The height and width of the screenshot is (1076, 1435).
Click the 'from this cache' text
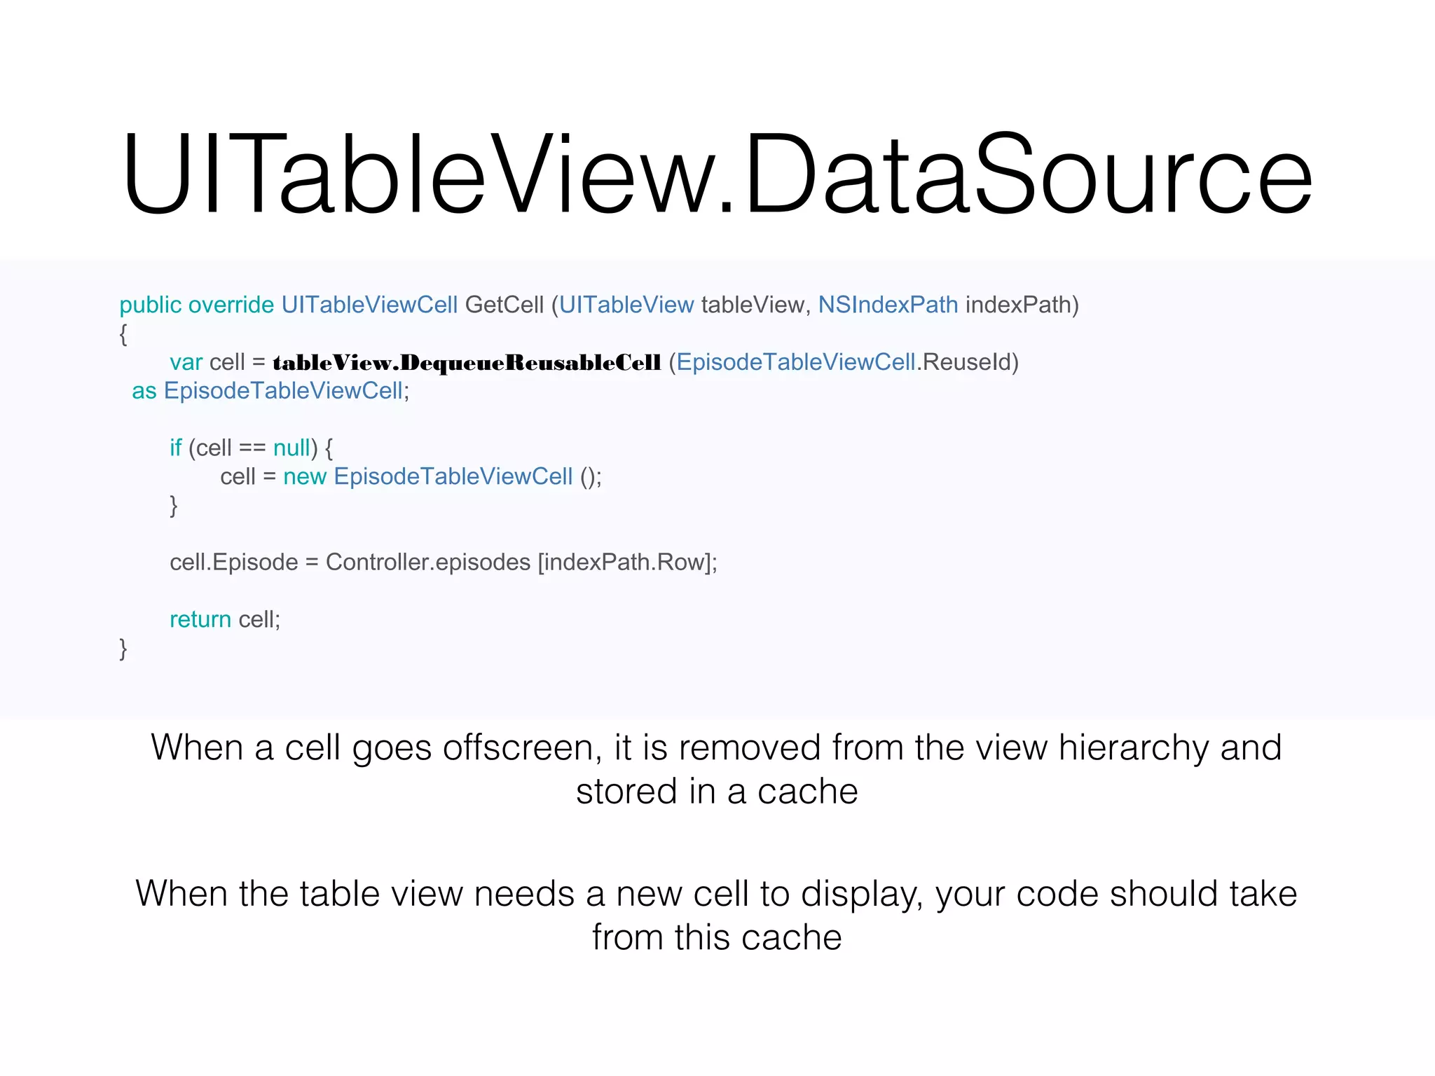coord(717,937)
